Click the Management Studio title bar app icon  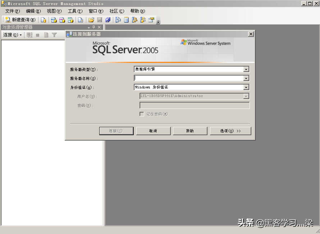[4, 4]
